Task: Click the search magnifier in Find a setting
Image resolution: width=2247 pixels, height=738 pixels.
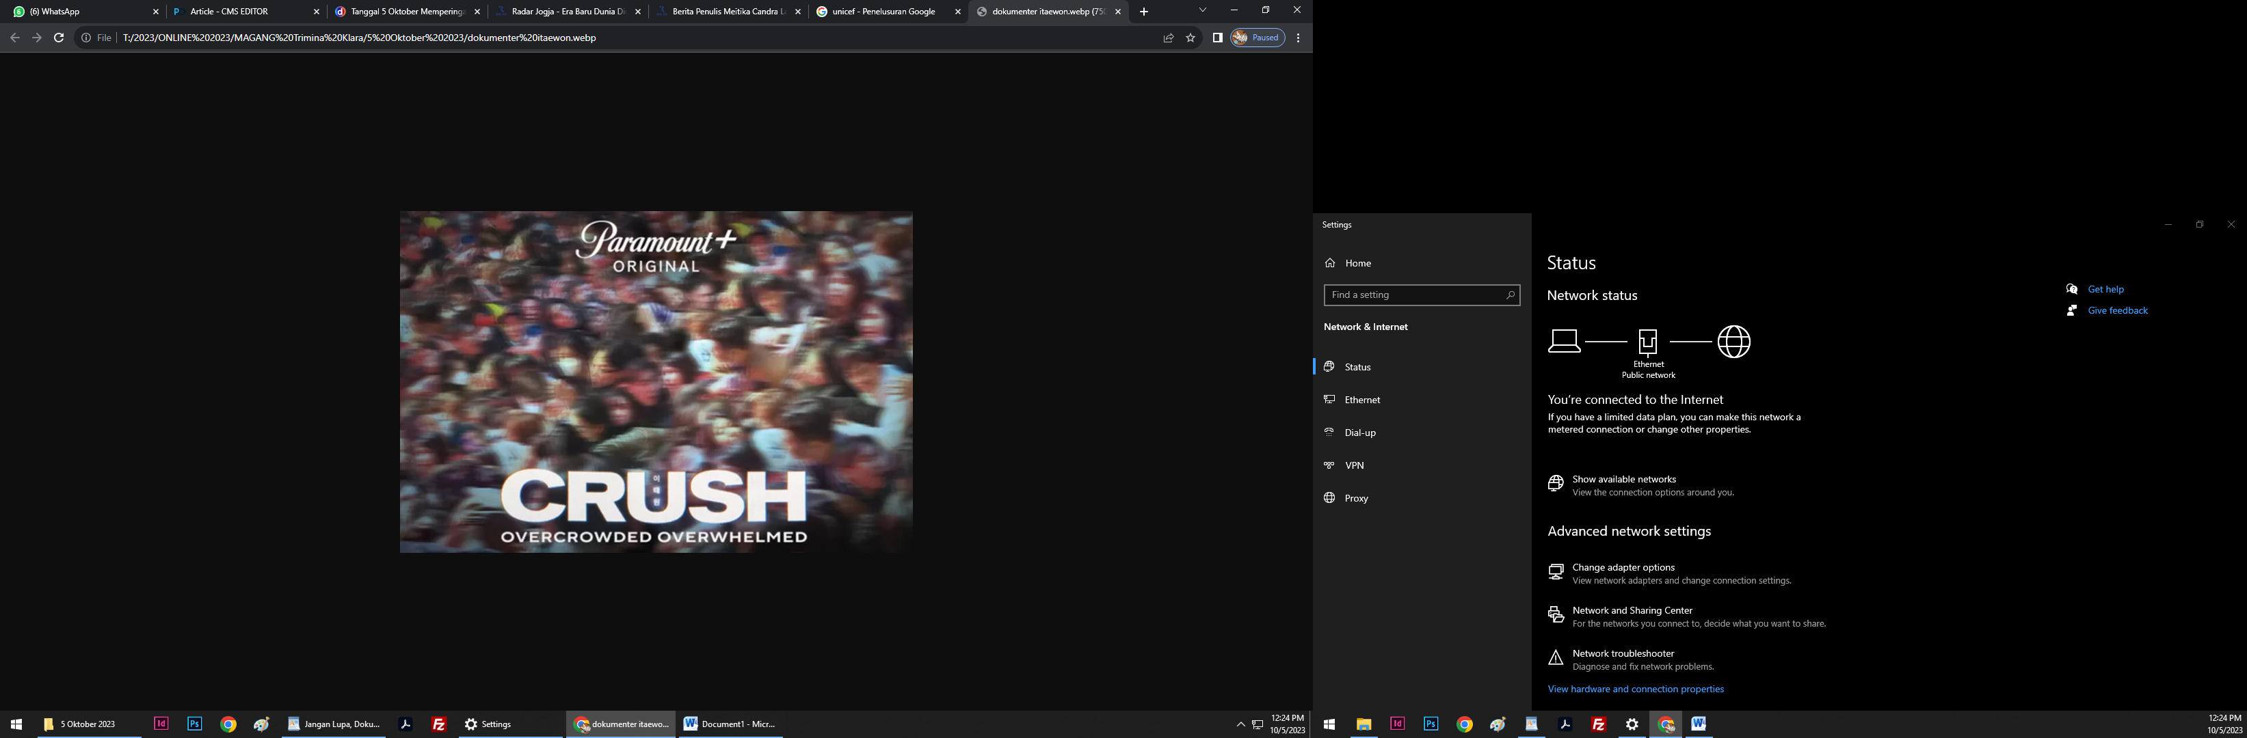Action: coord(1510,295)
